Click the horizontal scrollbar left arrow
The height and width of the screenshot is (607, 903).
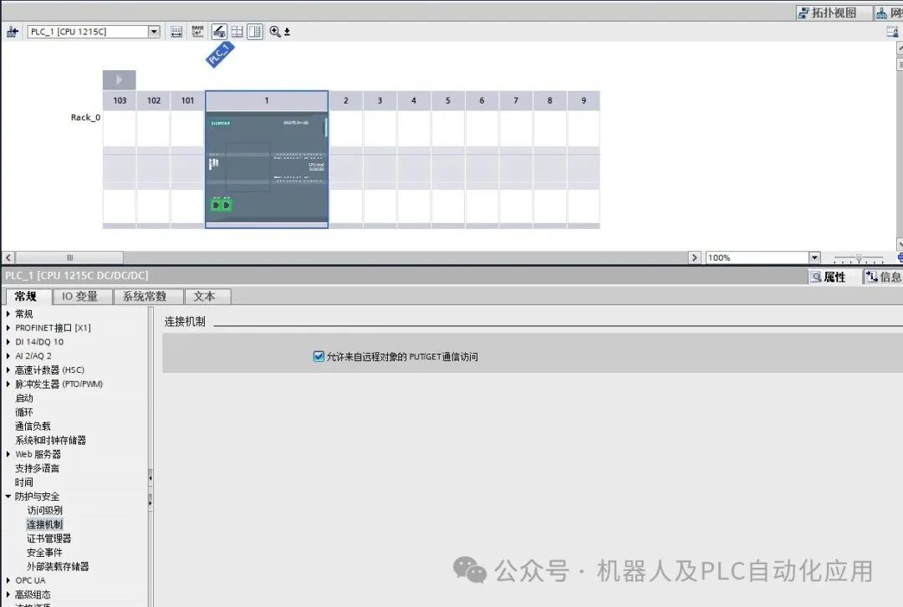click(x=8, y=258)
